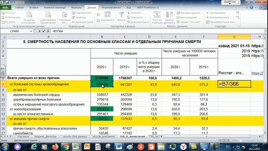Open the Sort (Сортировка) dialog

coord(108,17)
